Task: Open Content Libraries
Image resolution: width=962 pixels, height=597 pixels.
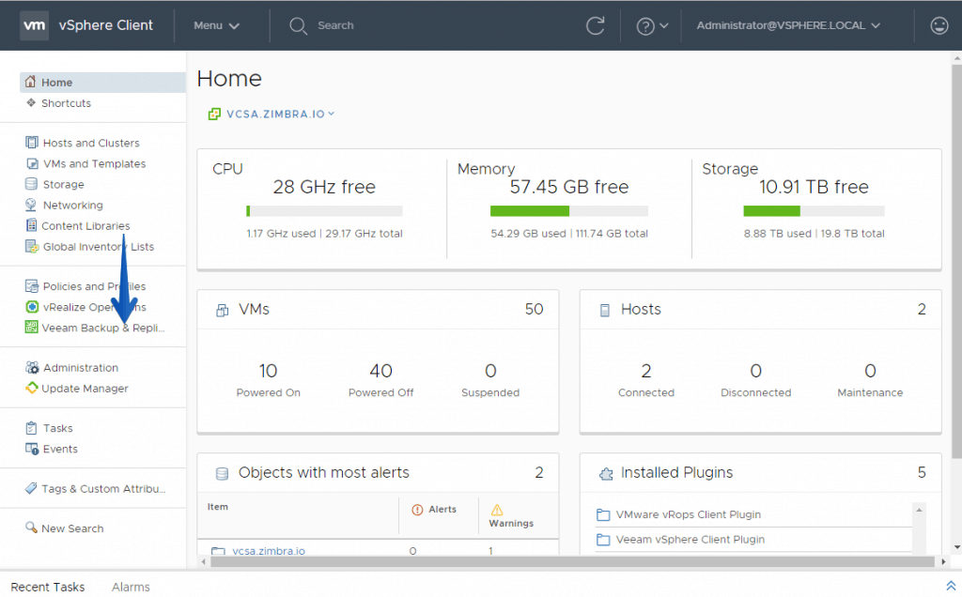Action: [x=85, y=225]
